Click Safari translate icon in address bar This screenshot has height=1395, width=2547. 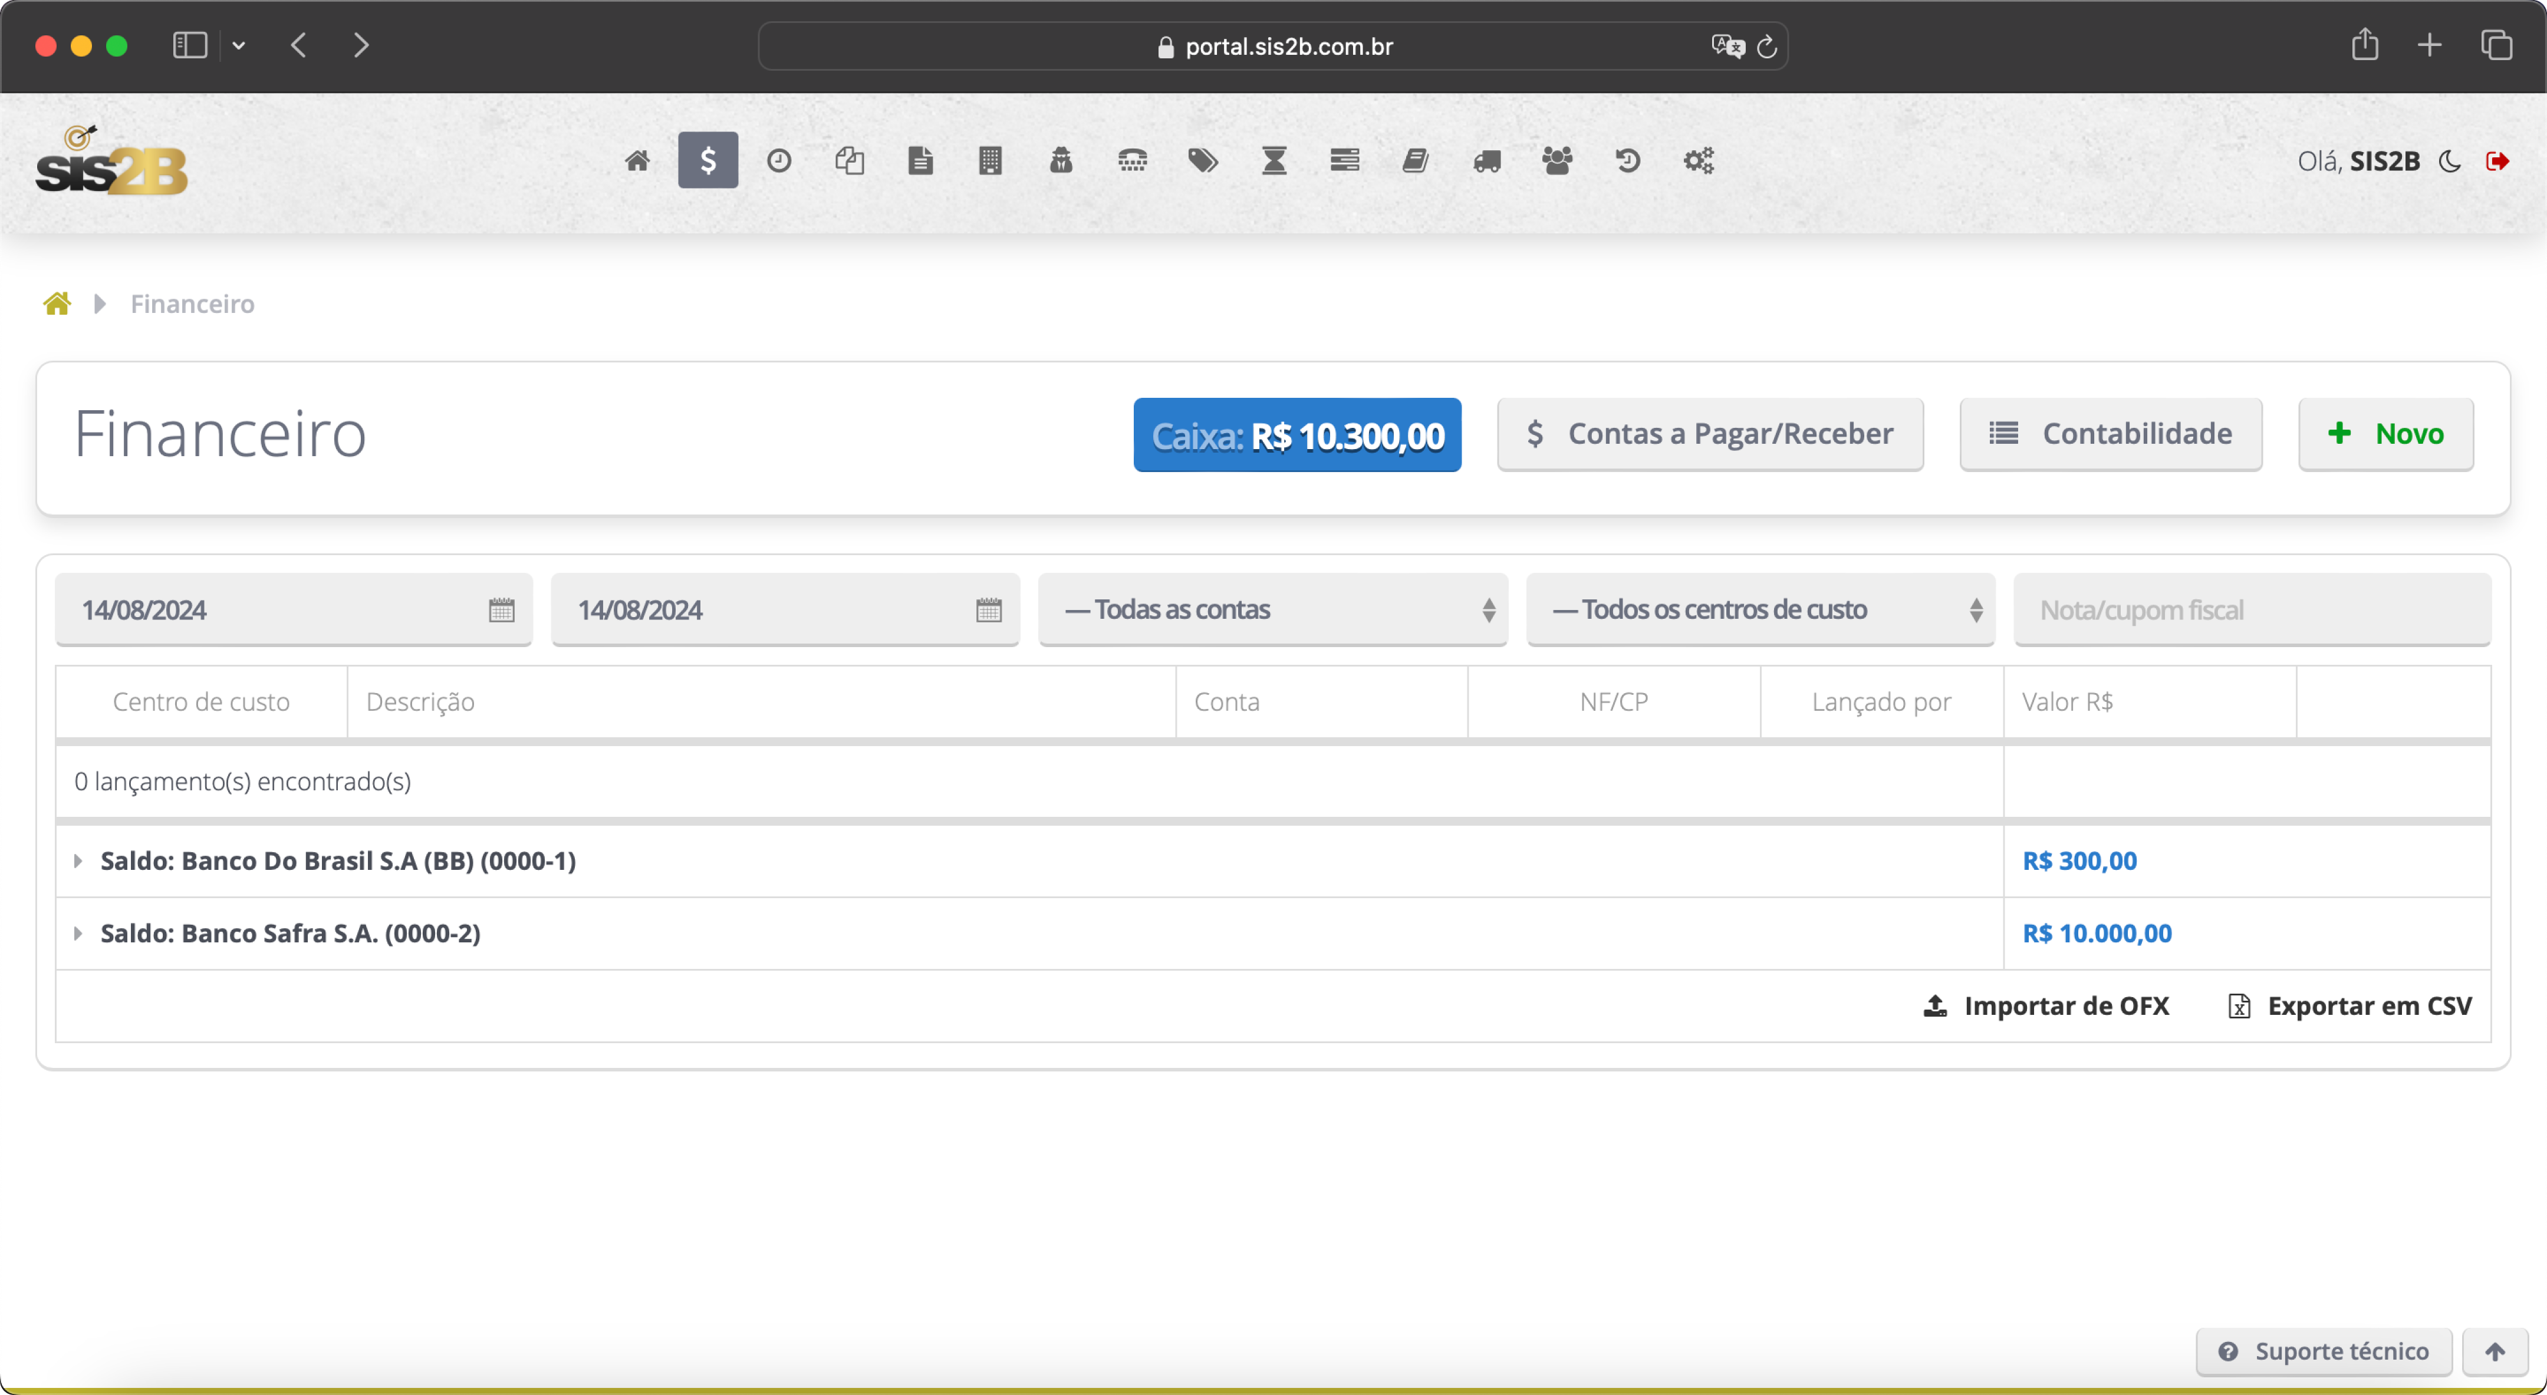1727,47
